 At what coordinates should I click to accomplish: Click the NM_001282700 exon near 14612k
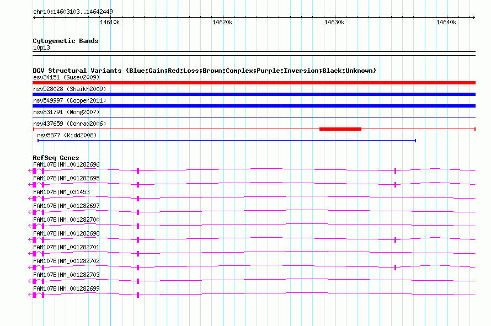tap(138, 226)
